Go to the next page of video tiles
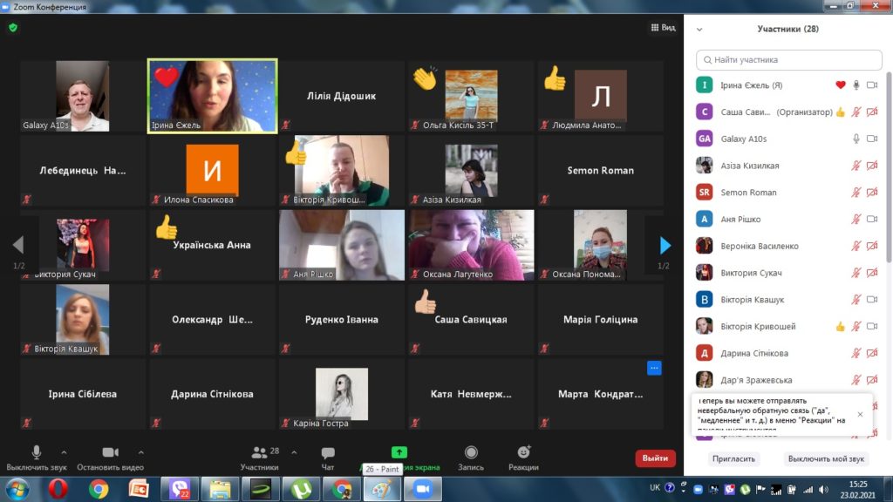This screenshot has width=893, height=502. click(x=665, y=245)
